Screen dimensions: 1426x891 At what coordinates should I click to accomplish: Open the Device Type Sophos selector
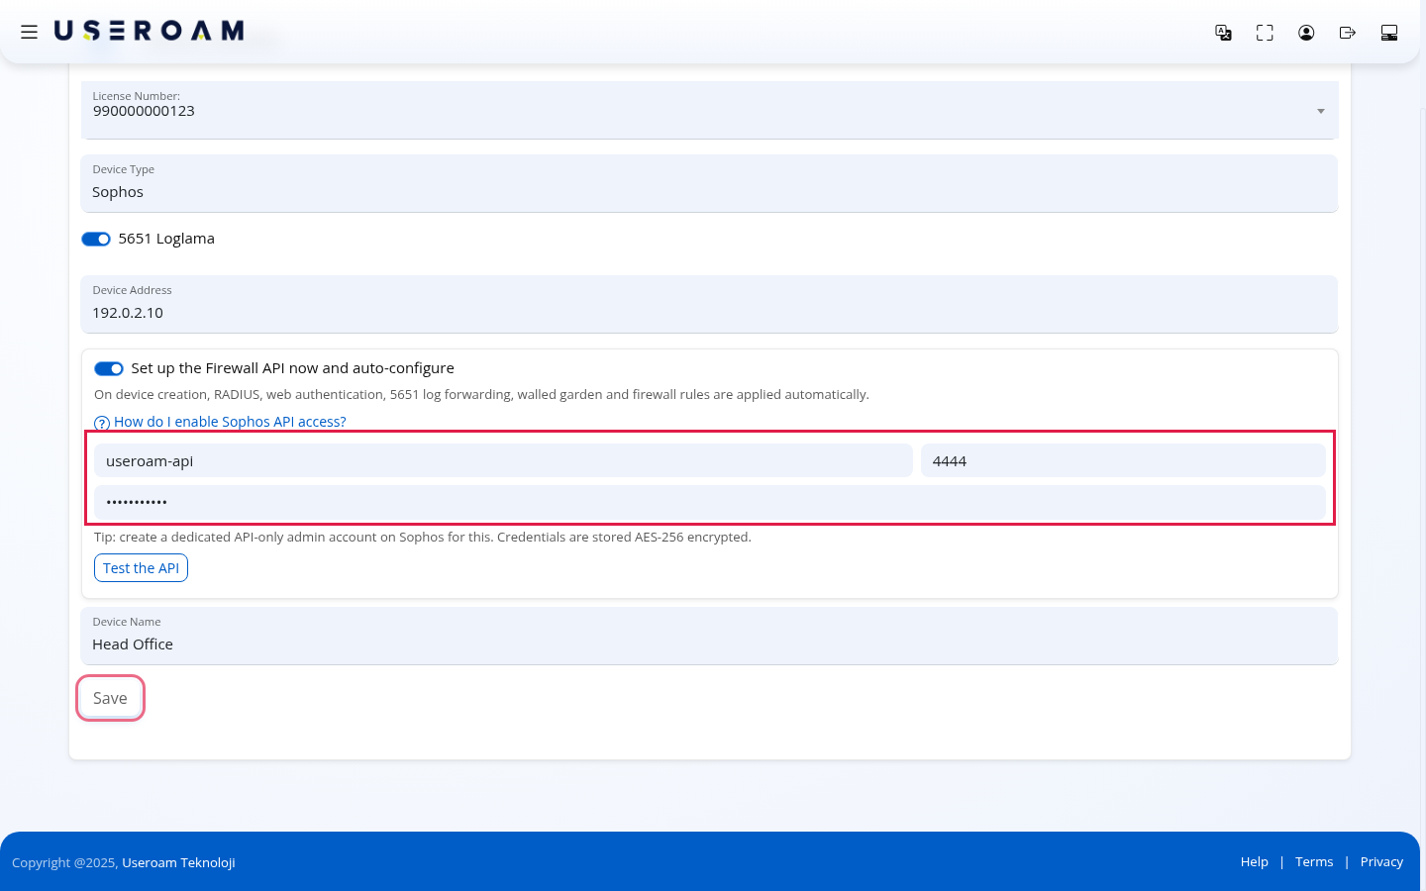click(x=709, y=183)
